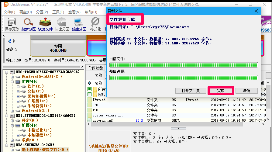
Task: Click the horizontal scrollbar right arrow
Action: (263, 124)
